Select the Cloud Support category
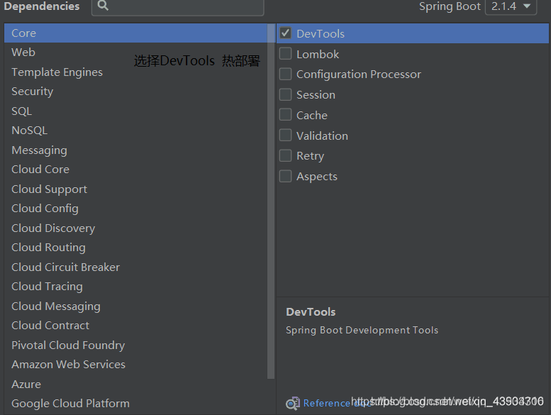This screenshot has height=415, width=551. point(135,189)
